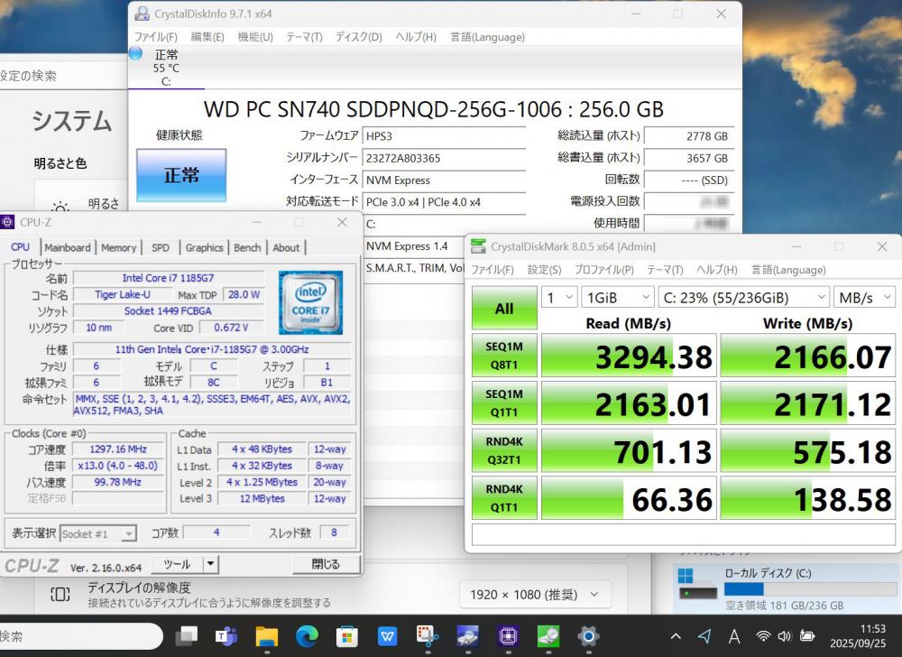This screenshot has height=657, width=902.
Task: Switch to the Graphics tab in CPU-Z
Action: click(x=204, y=247)
